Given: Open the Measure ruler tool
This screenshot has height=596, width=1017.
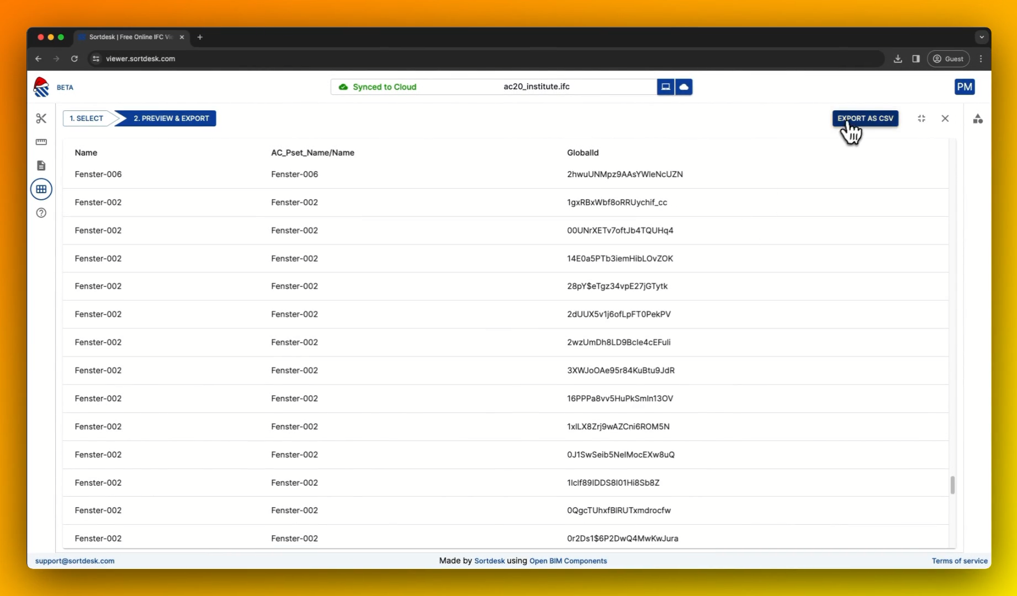Looking at the screenshot, I should coord(41,142).
